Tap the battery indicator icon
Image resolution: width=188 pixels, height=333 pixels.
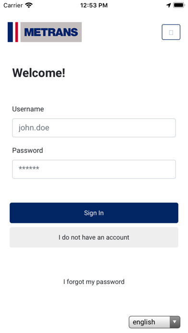(179, 5)
